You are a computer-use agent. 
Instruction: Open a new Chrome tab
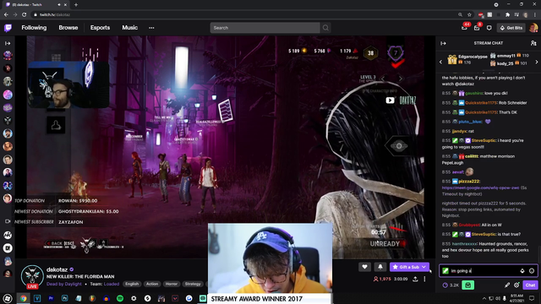[x=76, y=5]
